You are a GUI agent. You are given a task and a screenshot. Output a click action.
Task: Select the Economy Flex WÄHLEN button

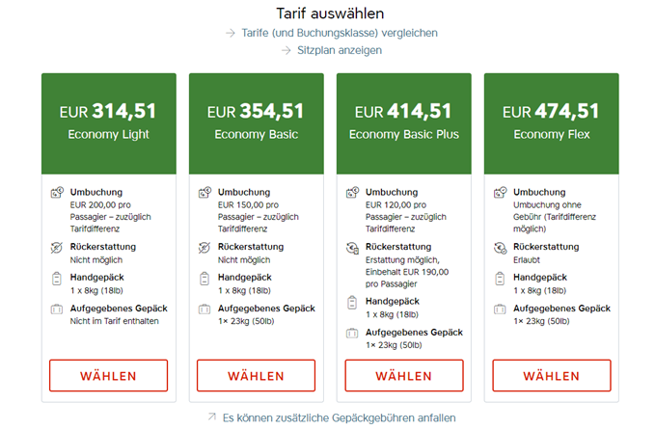pos(552,376)
